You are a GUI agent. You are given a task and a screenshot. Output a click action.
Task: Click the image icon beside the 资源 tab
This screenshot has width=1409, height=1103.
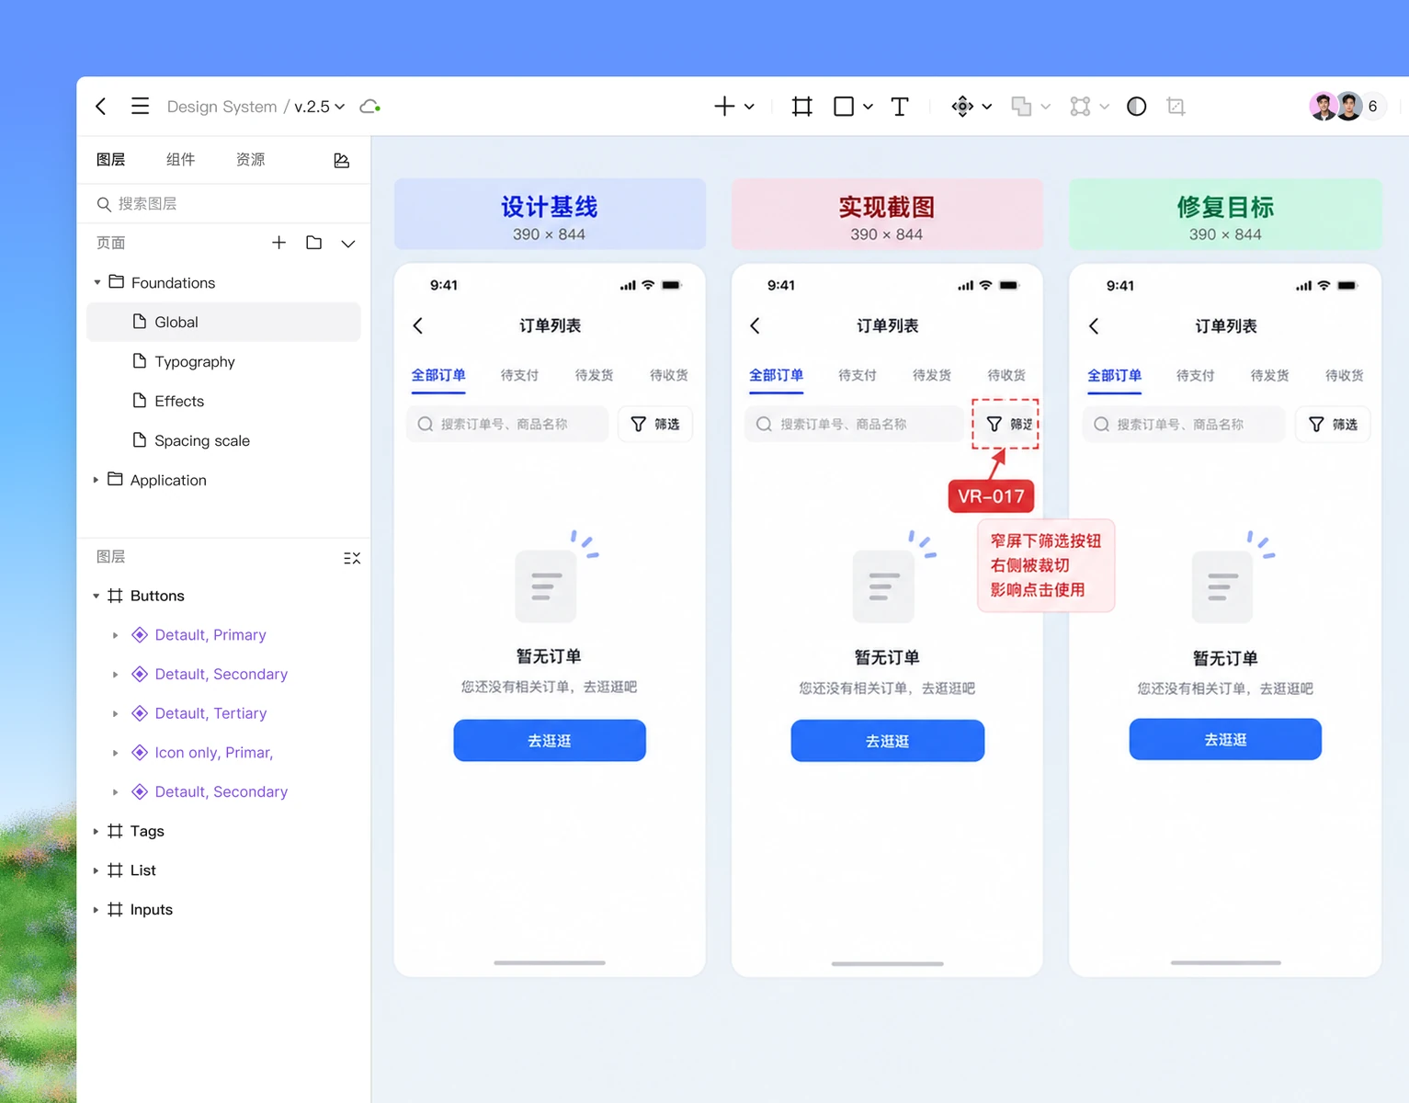341,161
